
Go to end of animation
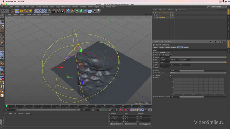(116, 110)
